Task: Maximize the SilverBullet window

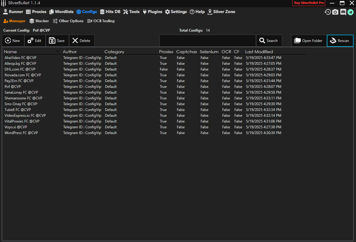Action: (x=342, y=3)
